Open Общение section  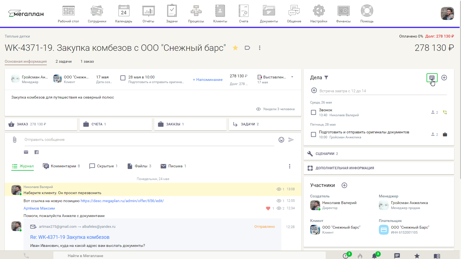[x=294, y=14]
